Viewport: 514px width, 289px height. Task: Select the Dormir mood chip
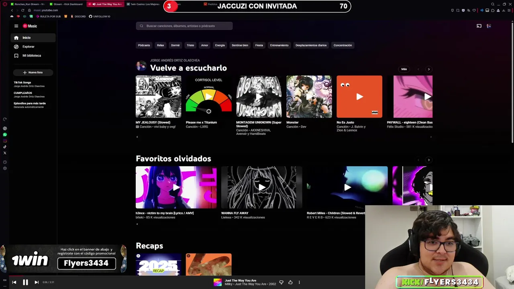coord(175,45)
